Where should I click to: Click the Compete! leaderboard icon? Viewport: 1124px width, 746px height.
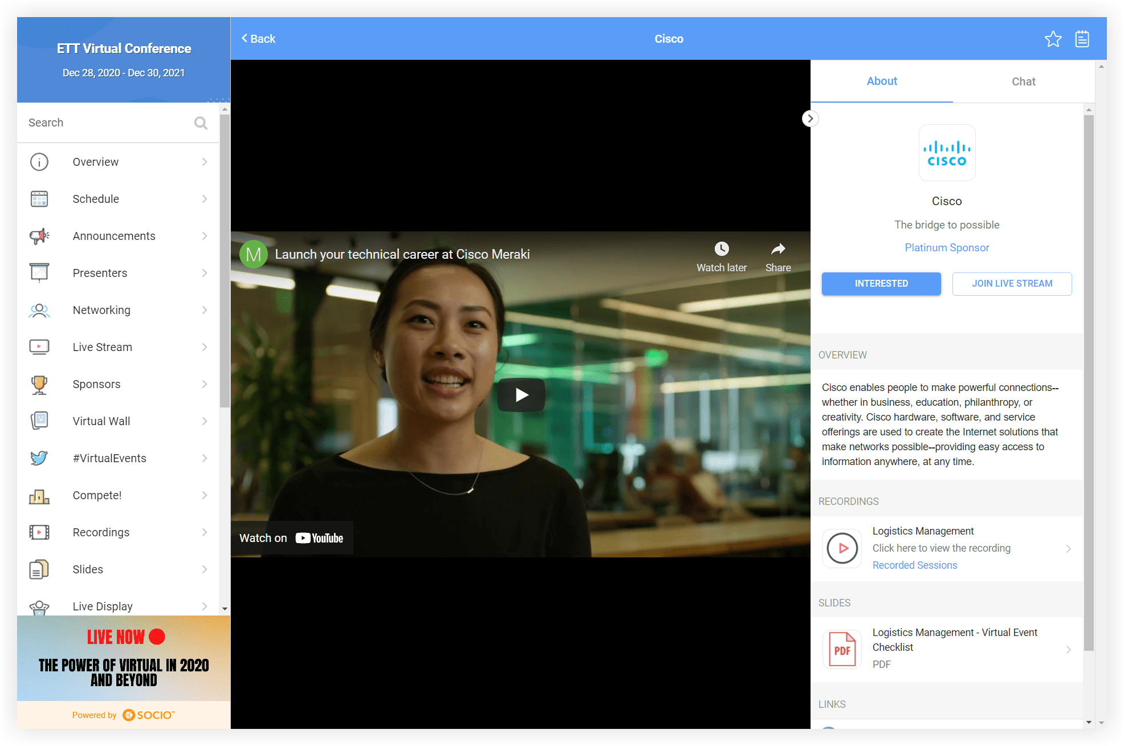(x=39, y=496)
